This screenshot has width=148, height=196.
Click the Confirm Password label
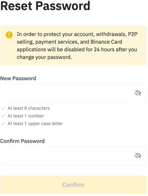[22, 141]
